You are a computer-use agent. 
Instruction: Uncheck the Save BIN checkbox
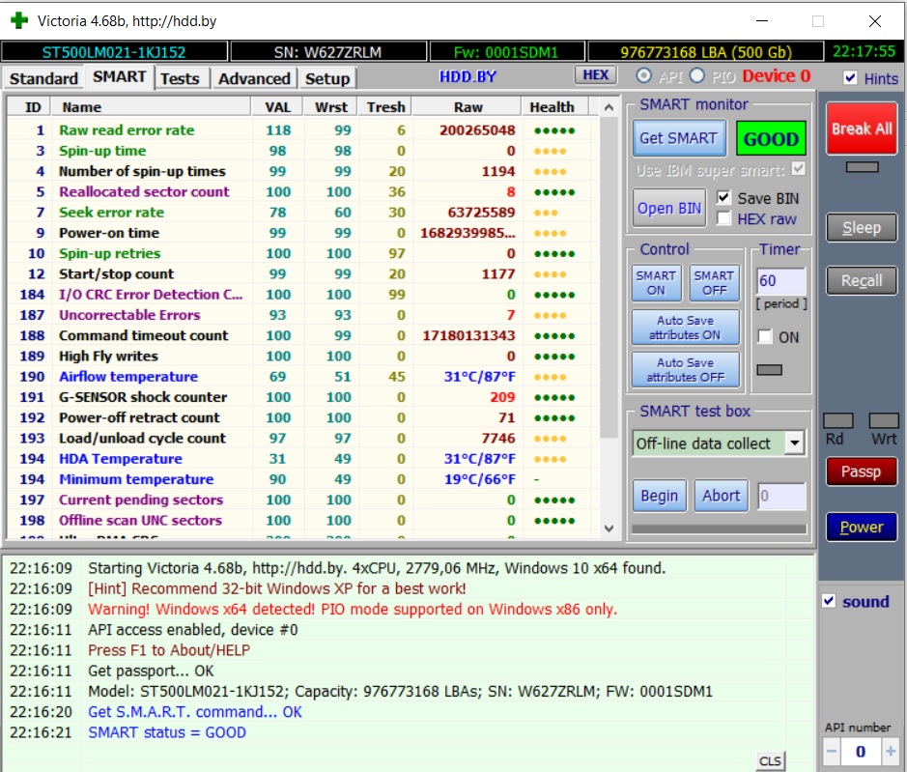[724, 197]
